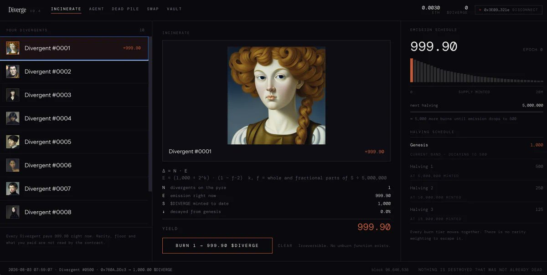
Task: Open the DEAD PILE tab
Action: point(125,9)
